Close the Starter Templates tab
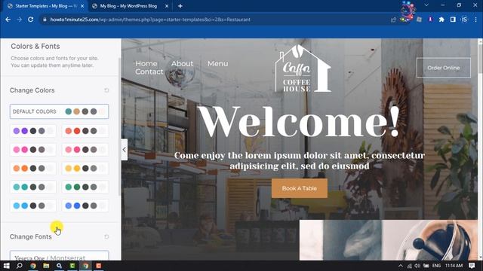 click(x=82, y=6)
